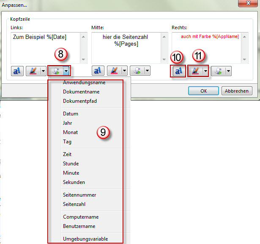
Task: Click down arrow of Rechts field scrollbar
Action: coord(244,59)
